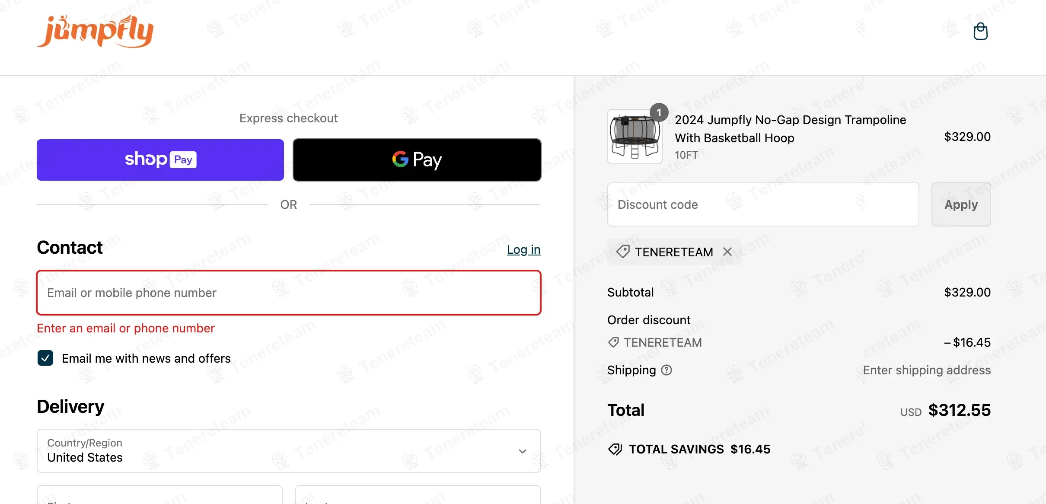
Task: Click the tag icon under Order discount
Action: click(613, 342)
